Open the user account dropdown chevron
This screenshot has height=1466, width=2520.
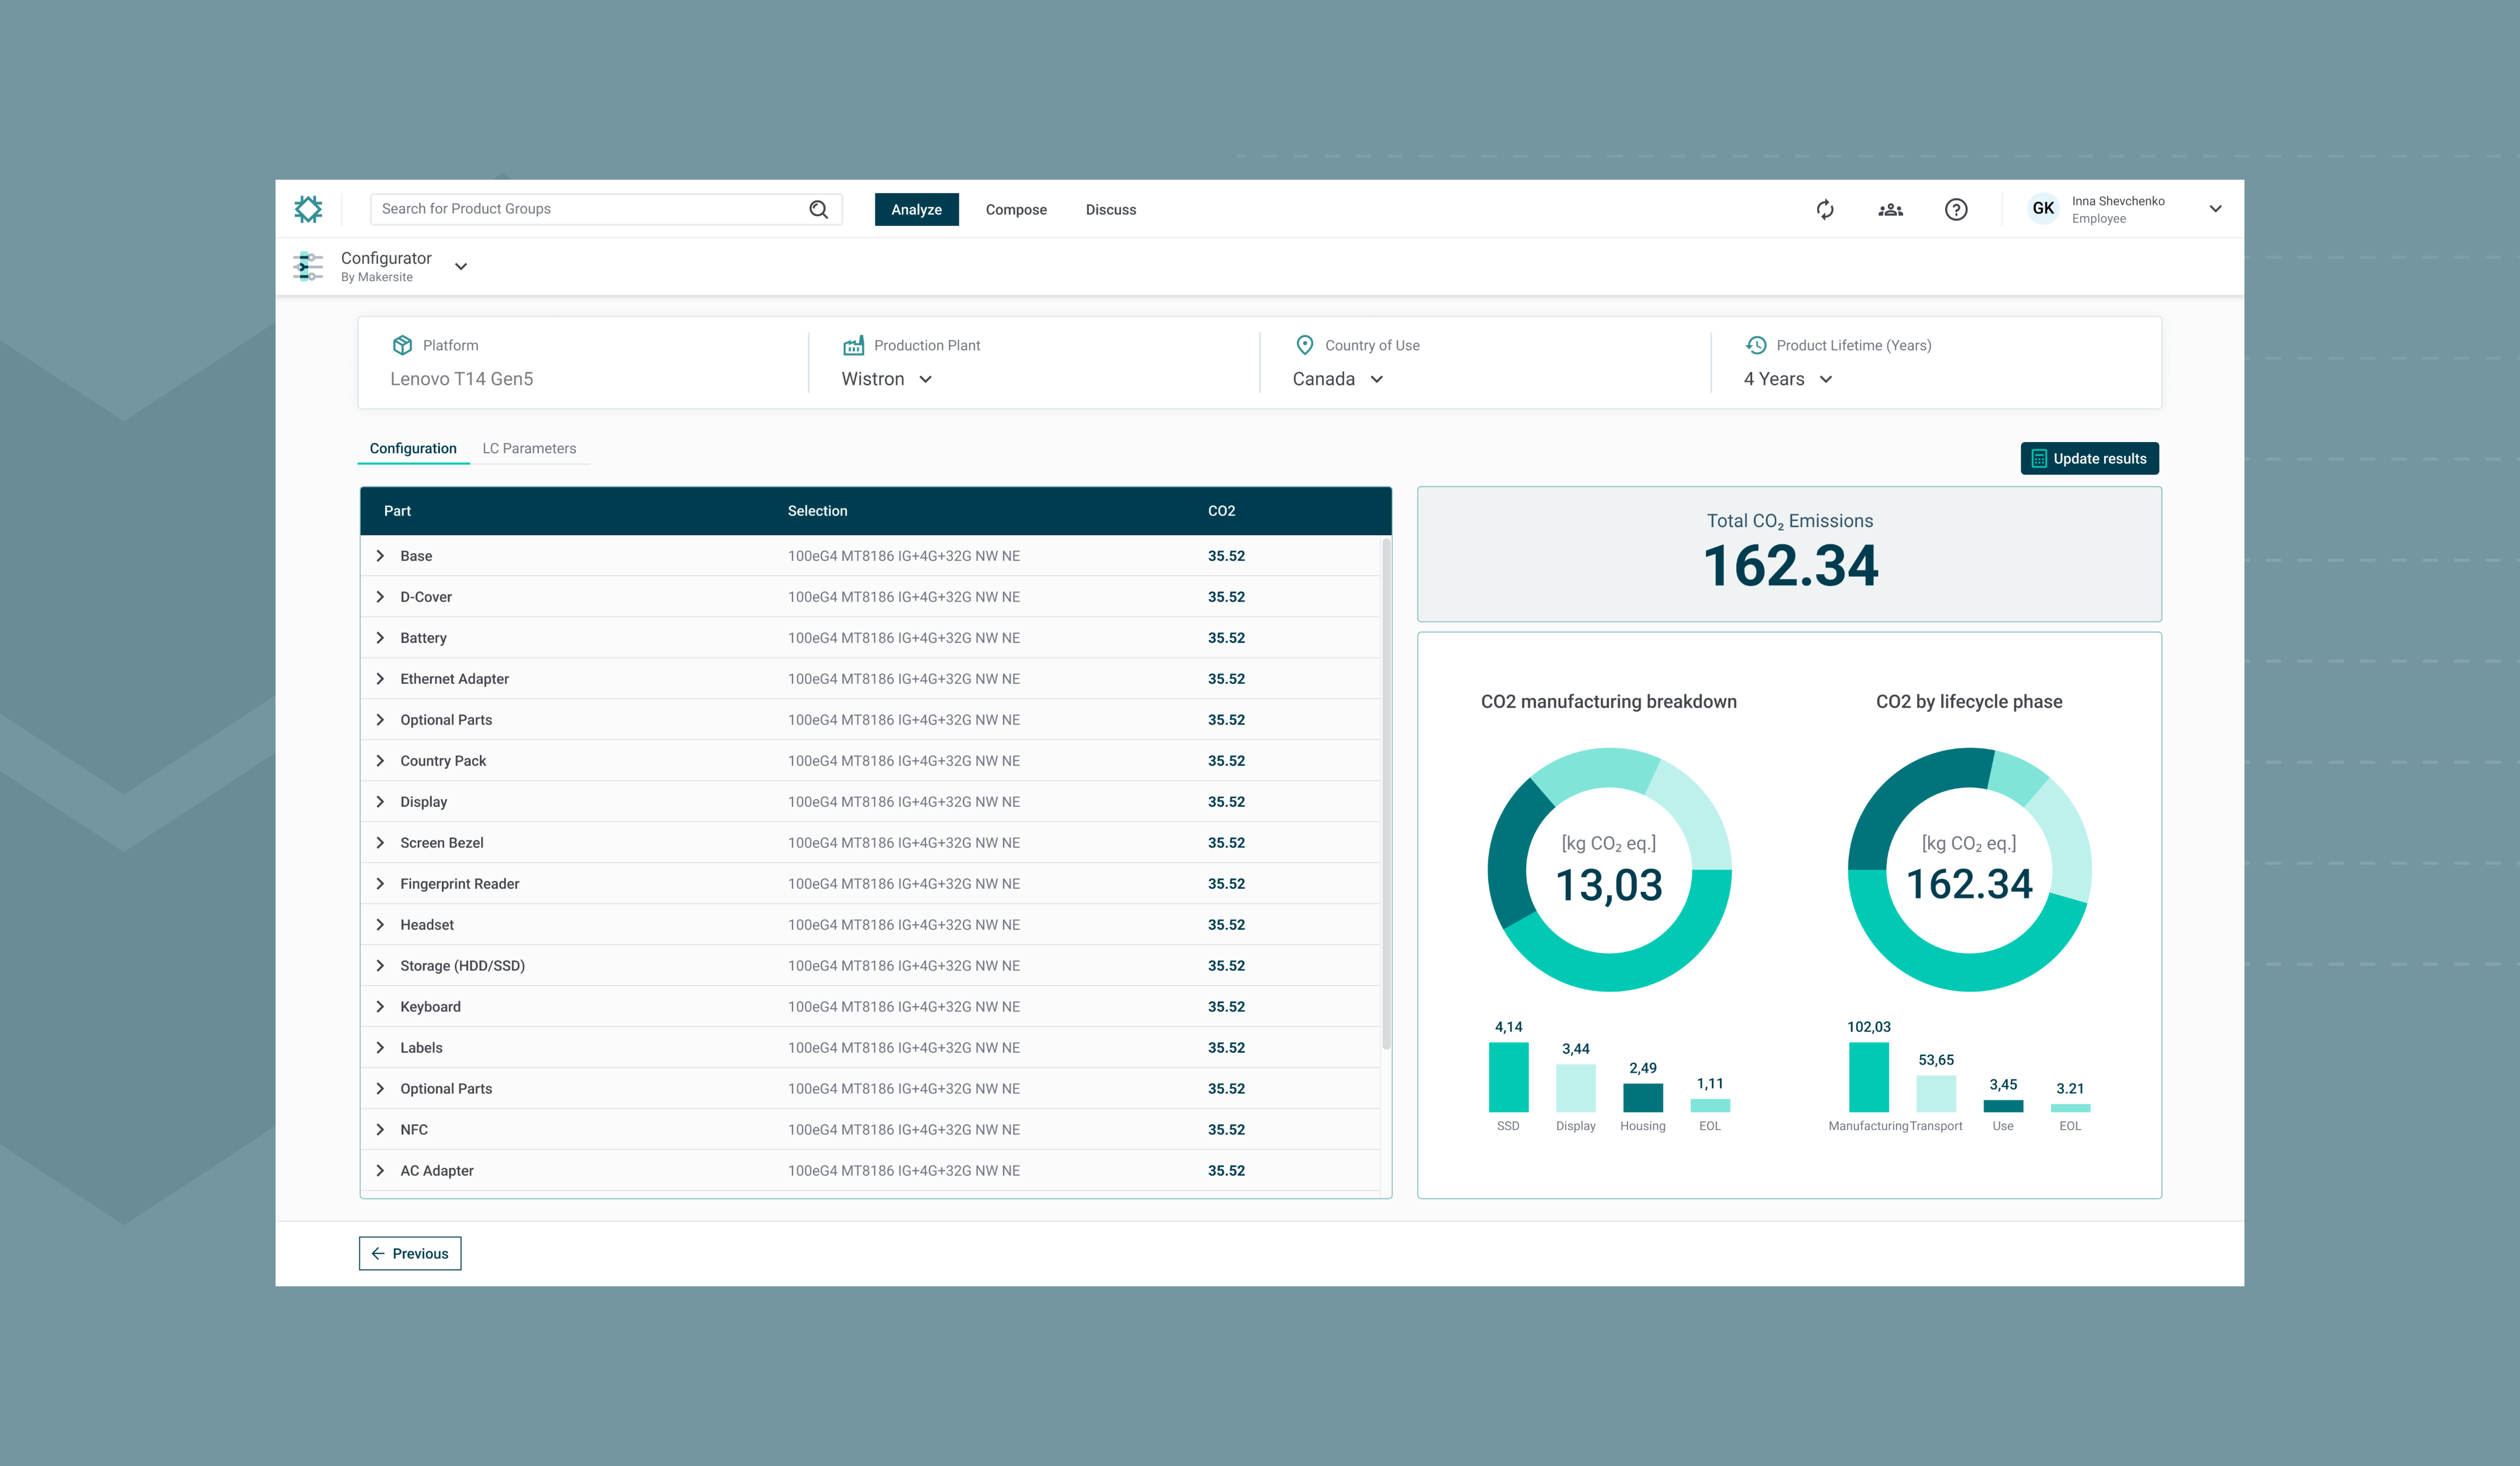tap(2215, 209)
